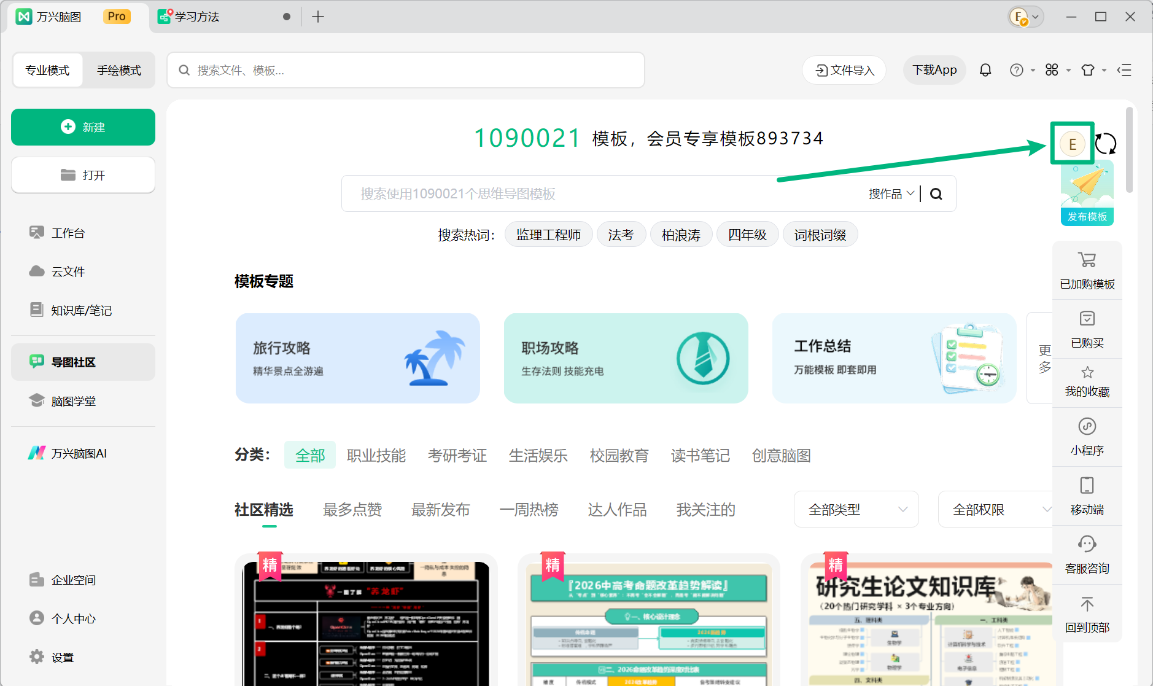1153x686 pixels.
Task: Open the help question-mark menu
Action: point(1017,70)
